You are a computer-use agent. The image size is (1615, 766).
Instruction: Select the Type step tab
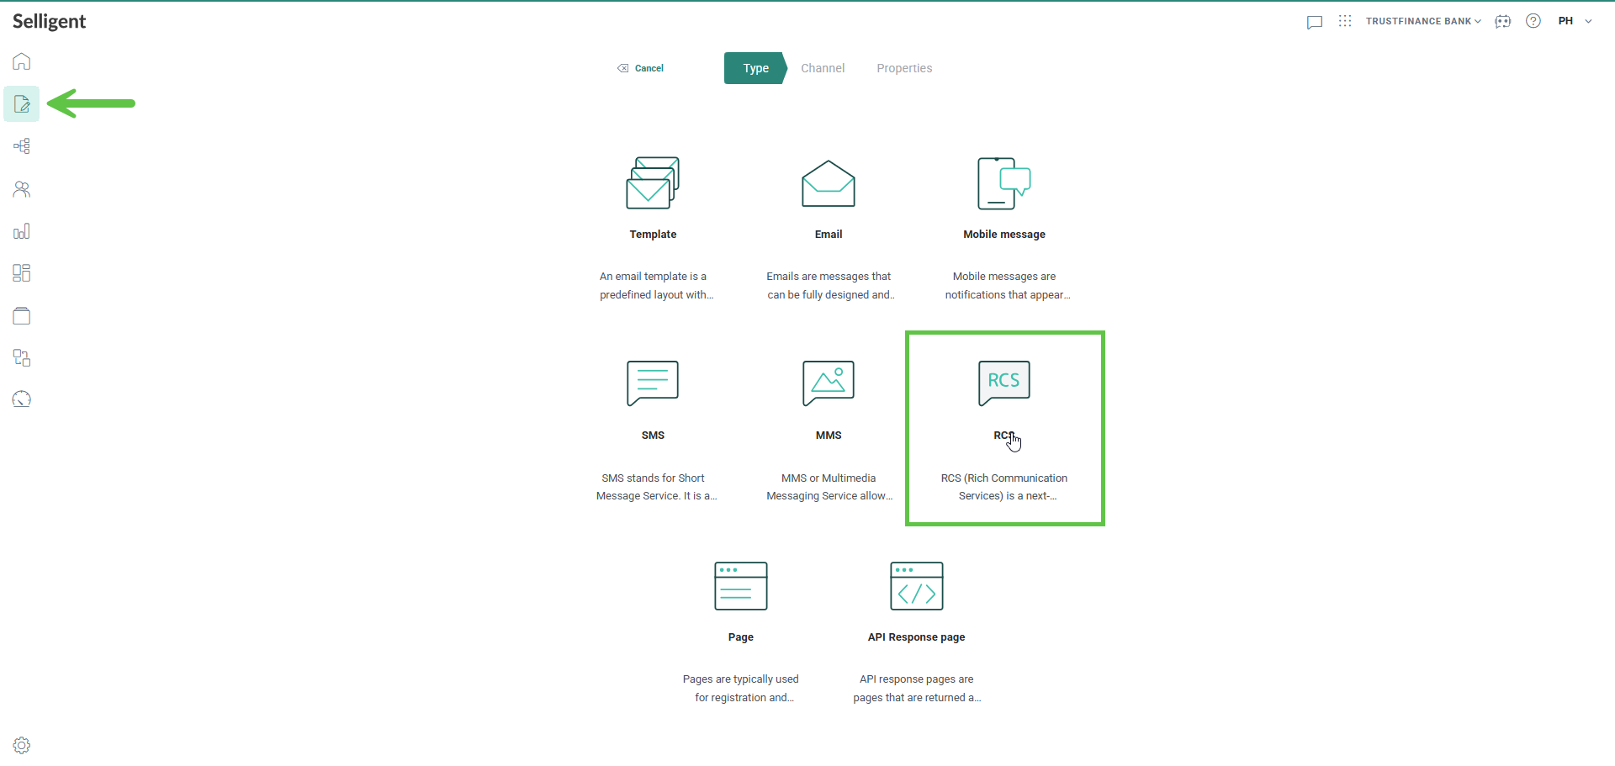tap(755, 68)
